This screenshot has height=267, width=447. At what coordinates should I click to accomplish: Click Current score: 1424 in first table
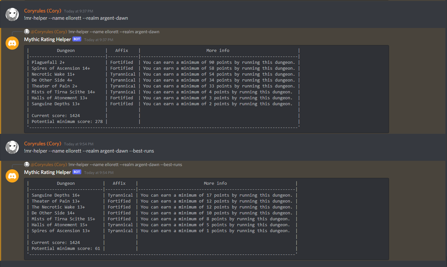[56, 115]
